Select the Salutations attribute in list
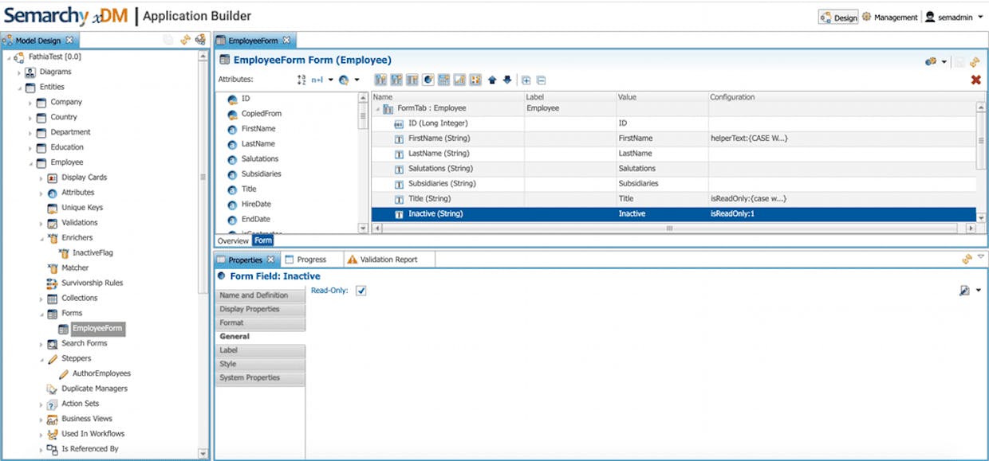This screenshot has height=461, width=989. pyautogui.click(x=260, y=159)
